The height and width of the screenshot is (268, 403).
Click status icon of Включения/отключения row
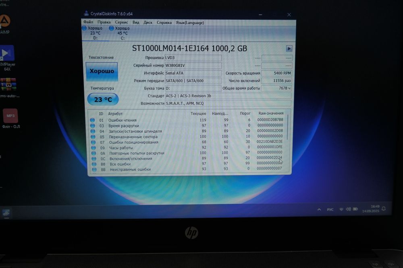(94, 159)
